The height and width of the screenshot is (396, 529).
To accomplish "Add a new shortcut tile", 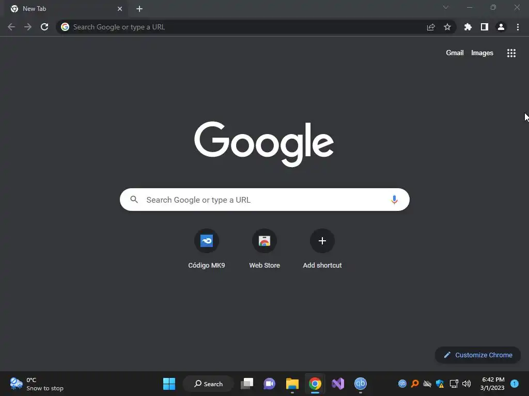I will tap(322, 249).
